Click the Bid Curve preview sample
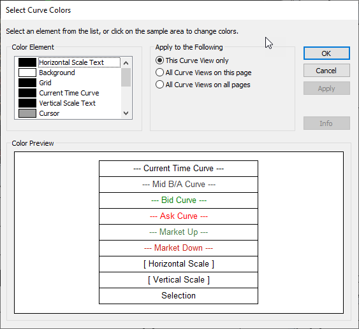 pyautogui.click(x=179, y=200)
